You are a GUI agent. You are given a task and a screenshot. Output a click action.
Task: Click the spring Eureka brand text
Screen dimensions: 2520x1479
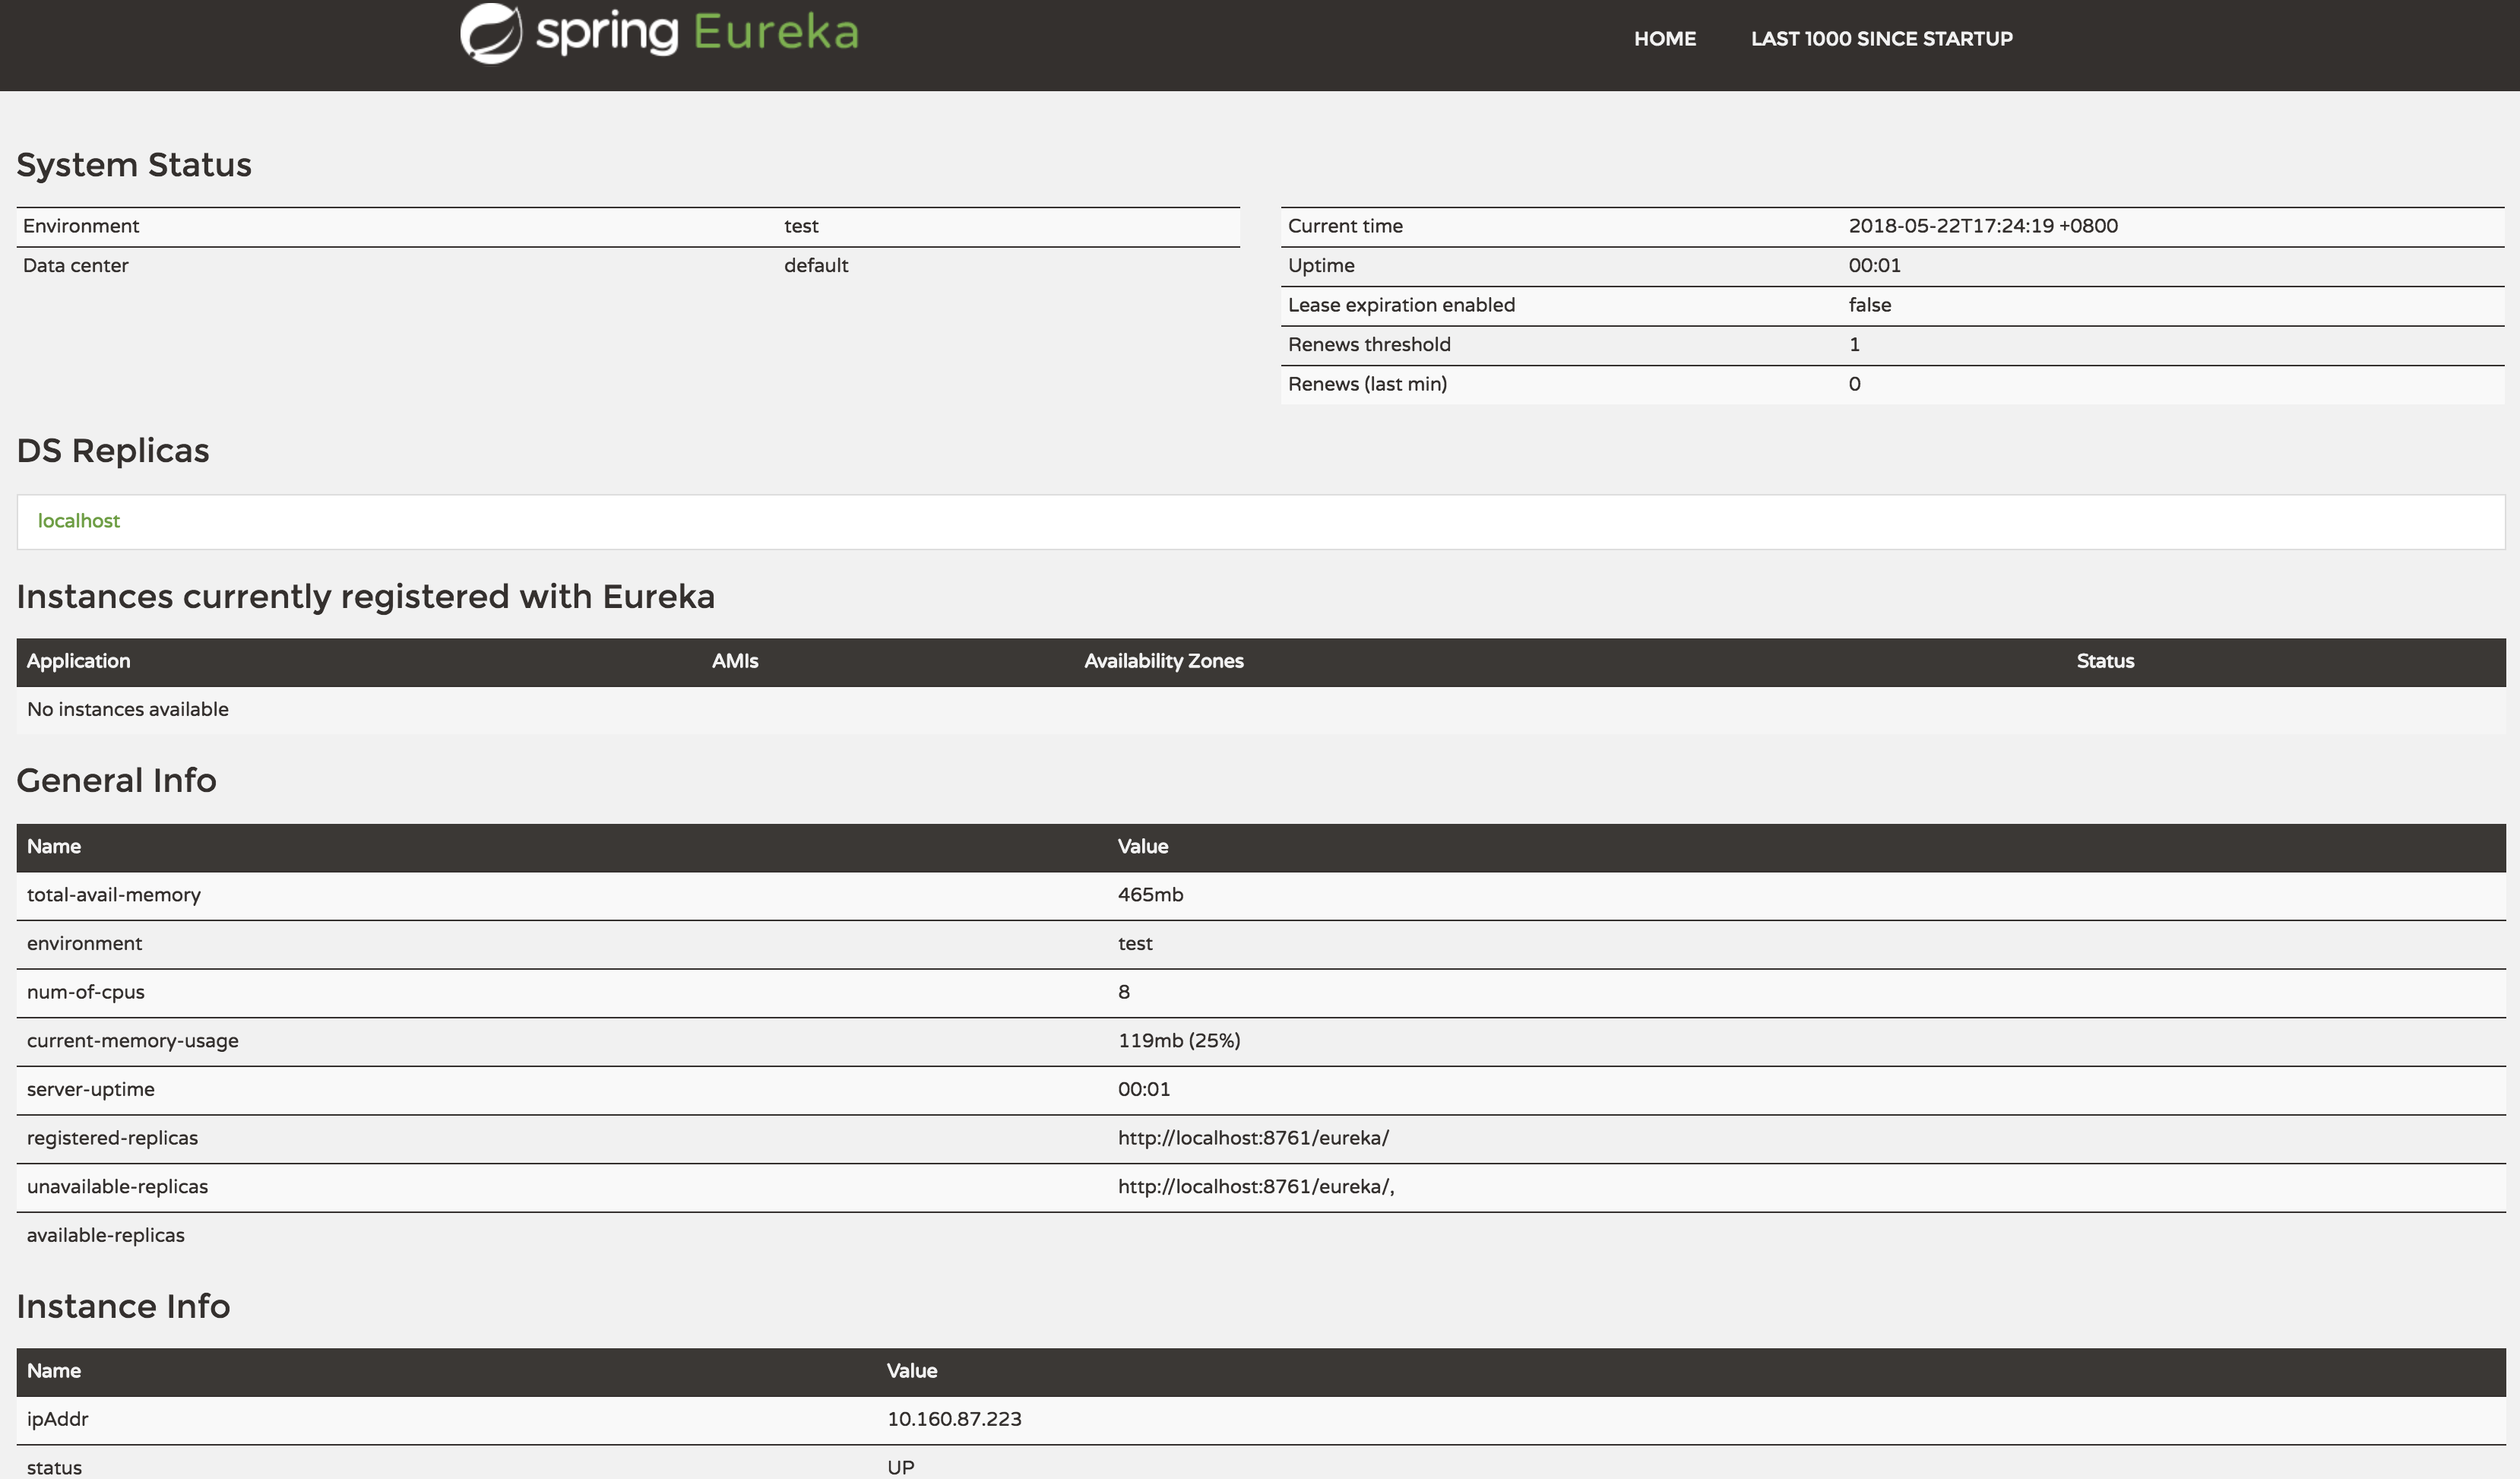coord(697,33)
